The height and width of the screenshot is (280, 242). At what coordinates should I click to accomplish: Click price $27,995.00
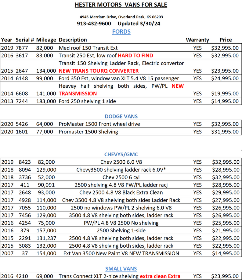(x=226, y=200)
